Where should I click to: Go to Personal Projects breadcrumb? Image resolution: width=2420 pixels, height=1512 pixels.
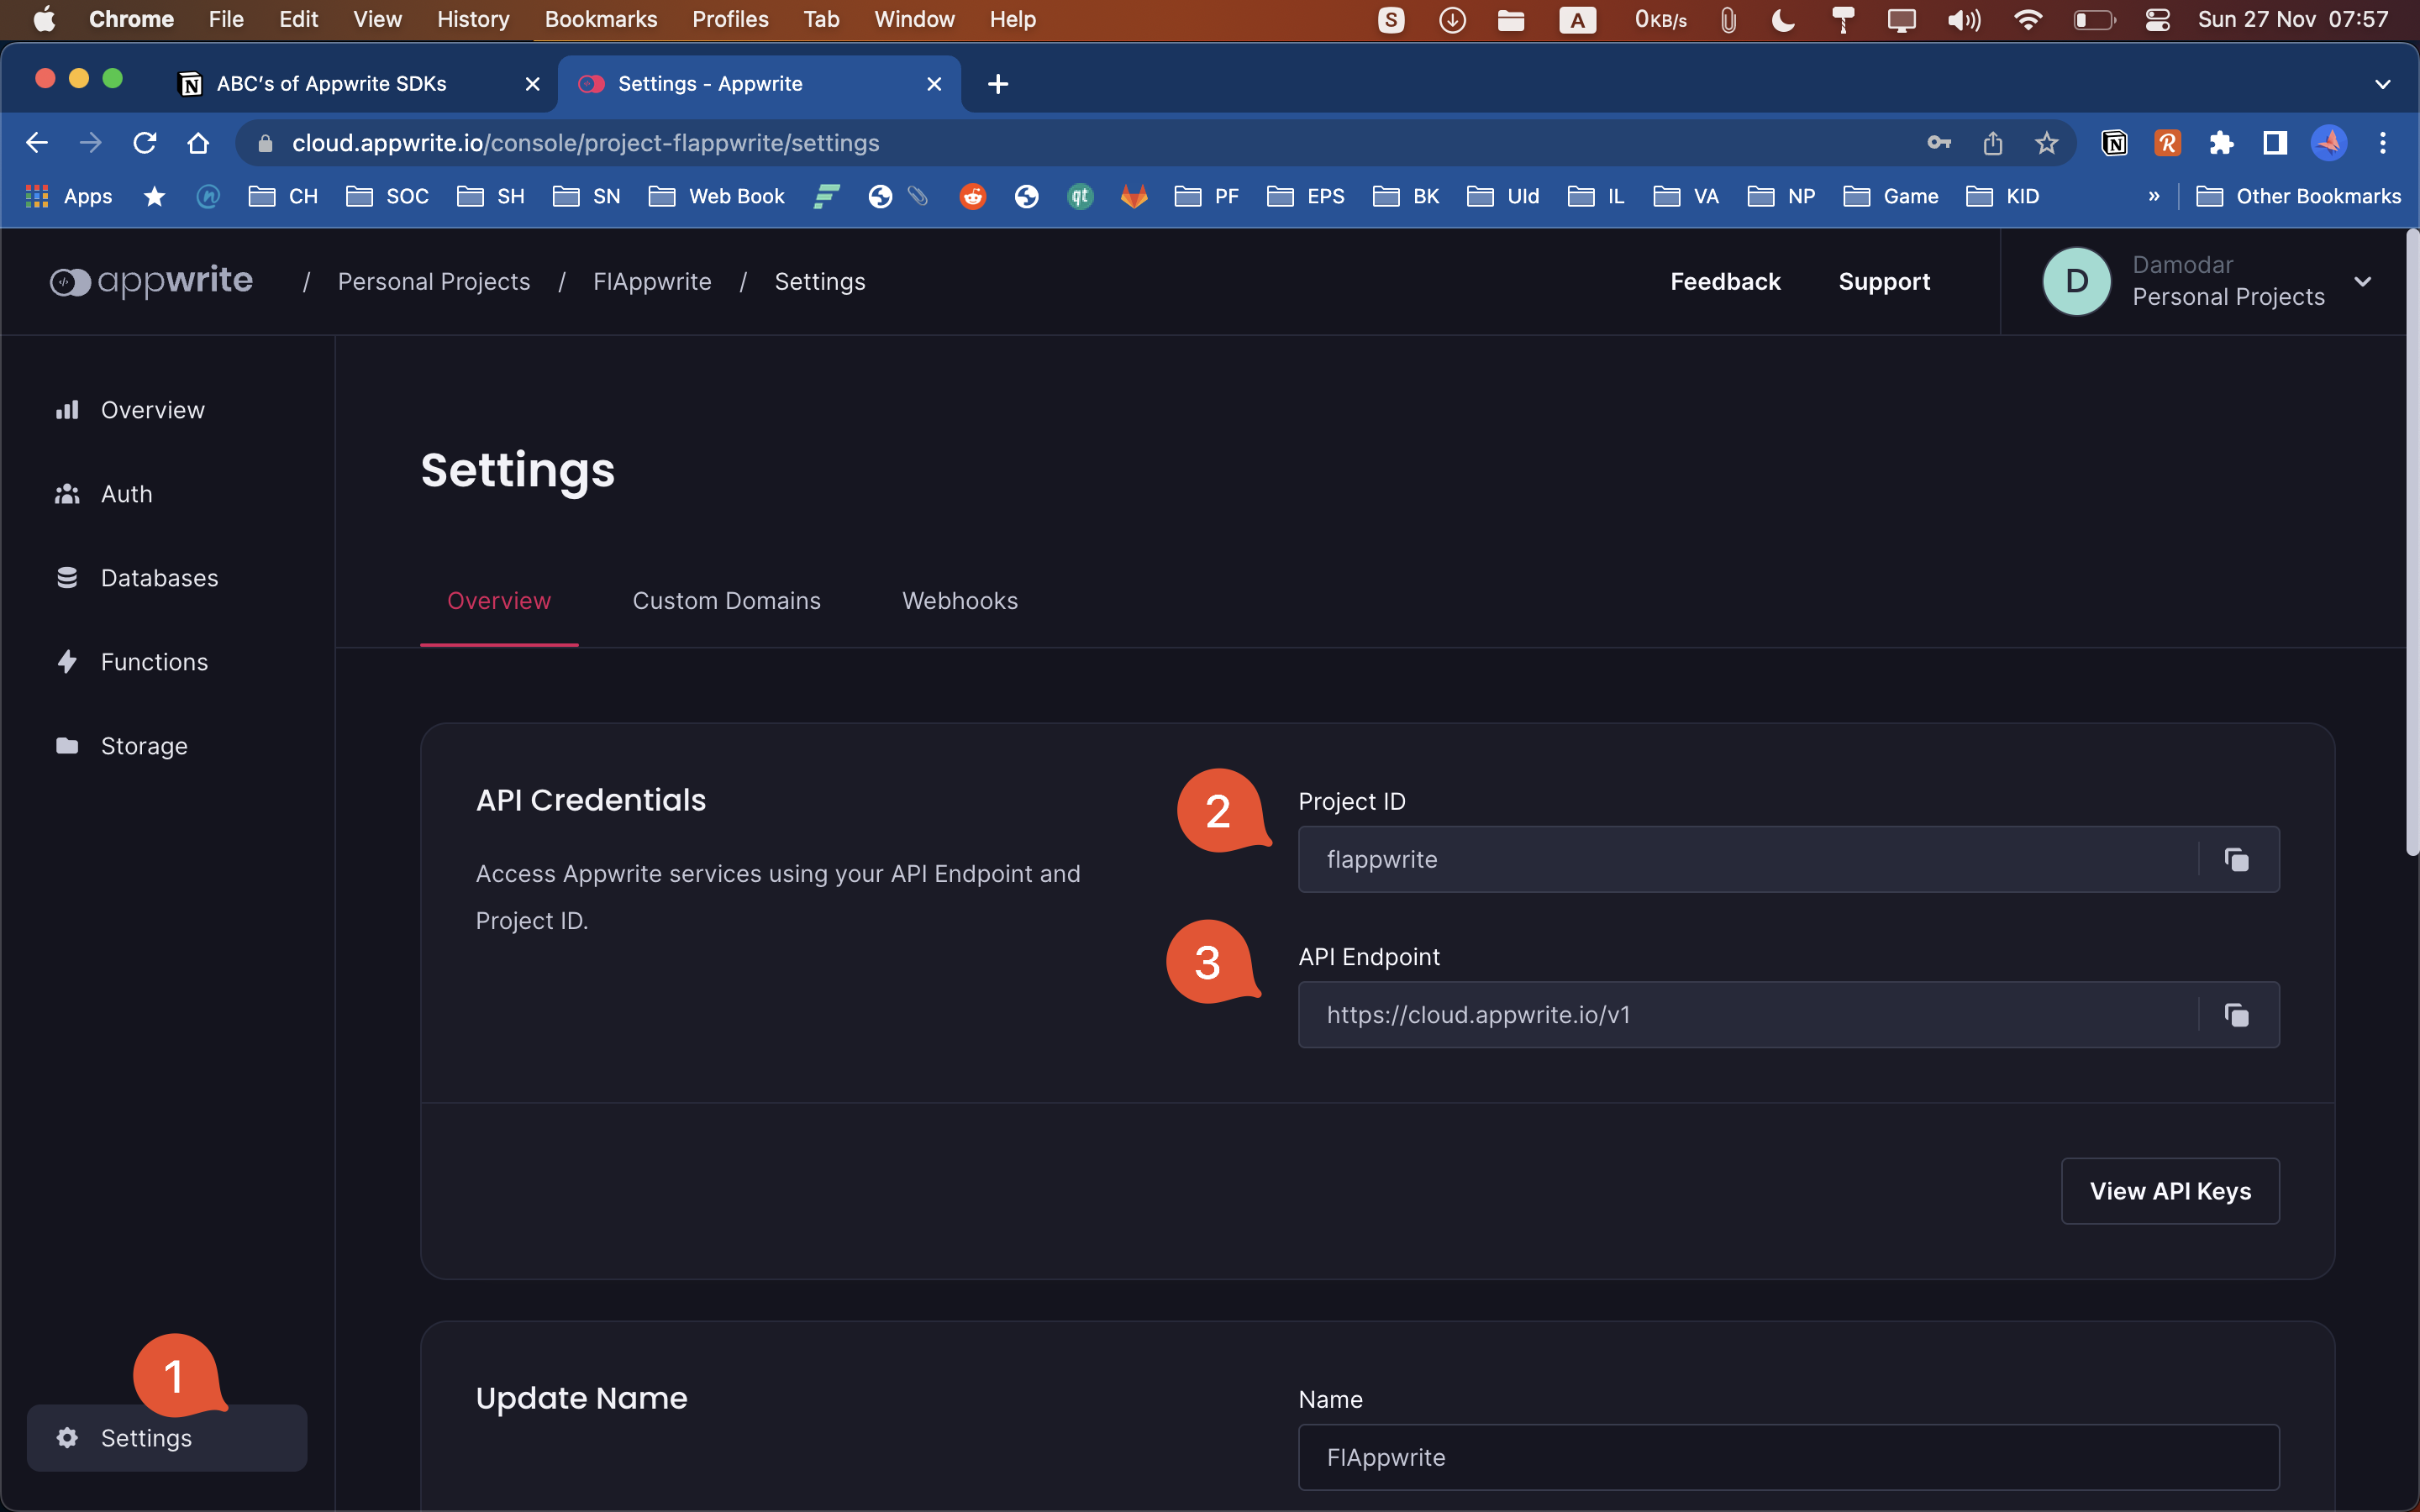[x=434, y=282]
